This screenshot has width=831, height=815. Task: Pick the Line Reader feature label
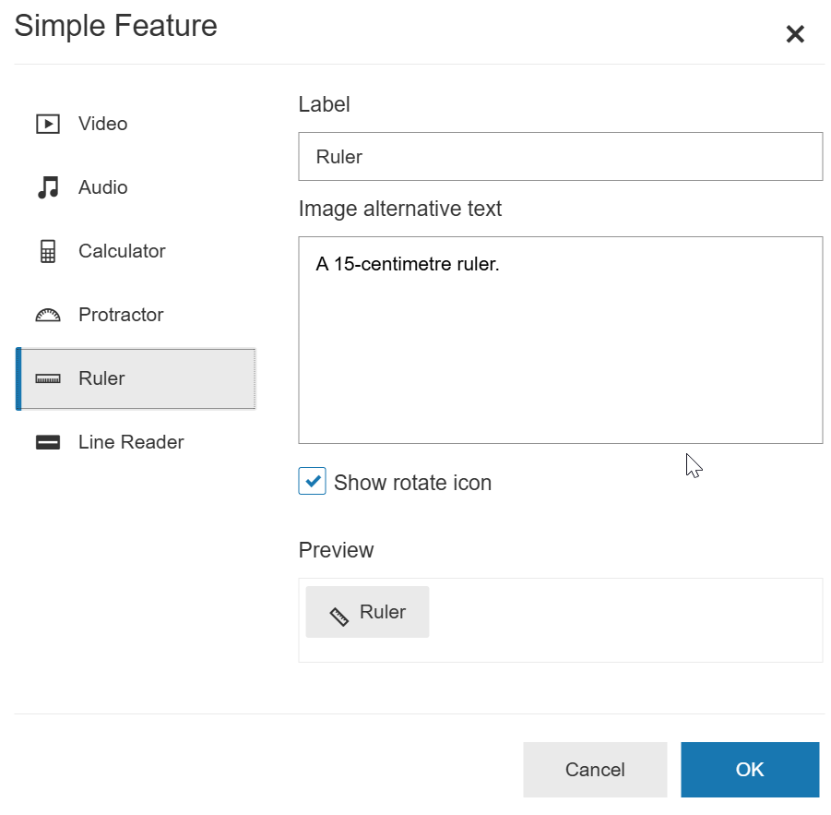point(131,442)
